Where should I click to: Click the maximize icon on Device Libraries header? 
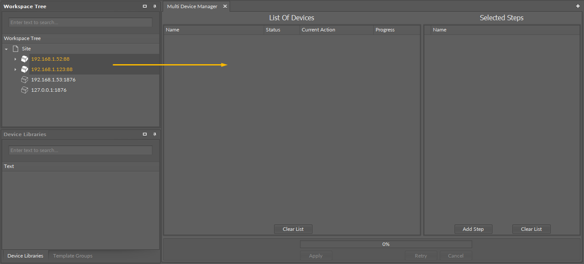[x=145, y=134]
